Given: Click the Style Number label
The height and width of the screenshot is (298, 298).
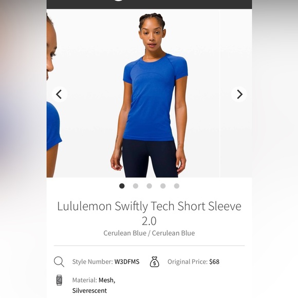Looking at the screenshot, I should [x=92, y=262].
